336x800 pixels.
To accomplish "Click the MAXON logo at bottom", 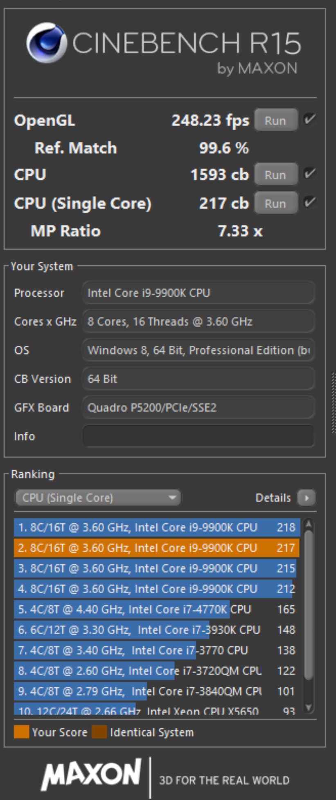I will 91,775.
